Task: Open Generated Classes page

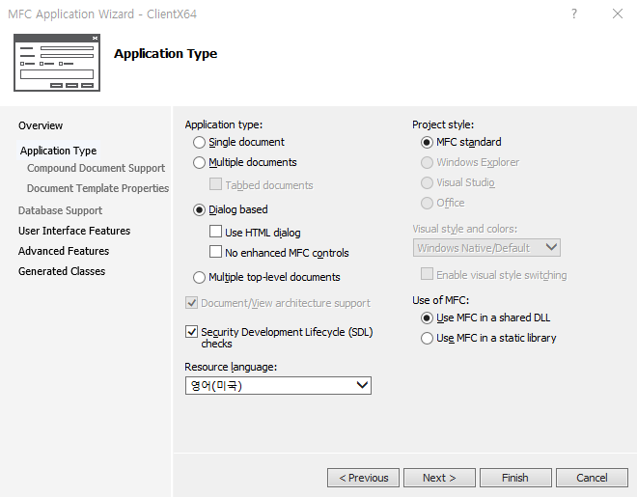Action: click(62, 271)
